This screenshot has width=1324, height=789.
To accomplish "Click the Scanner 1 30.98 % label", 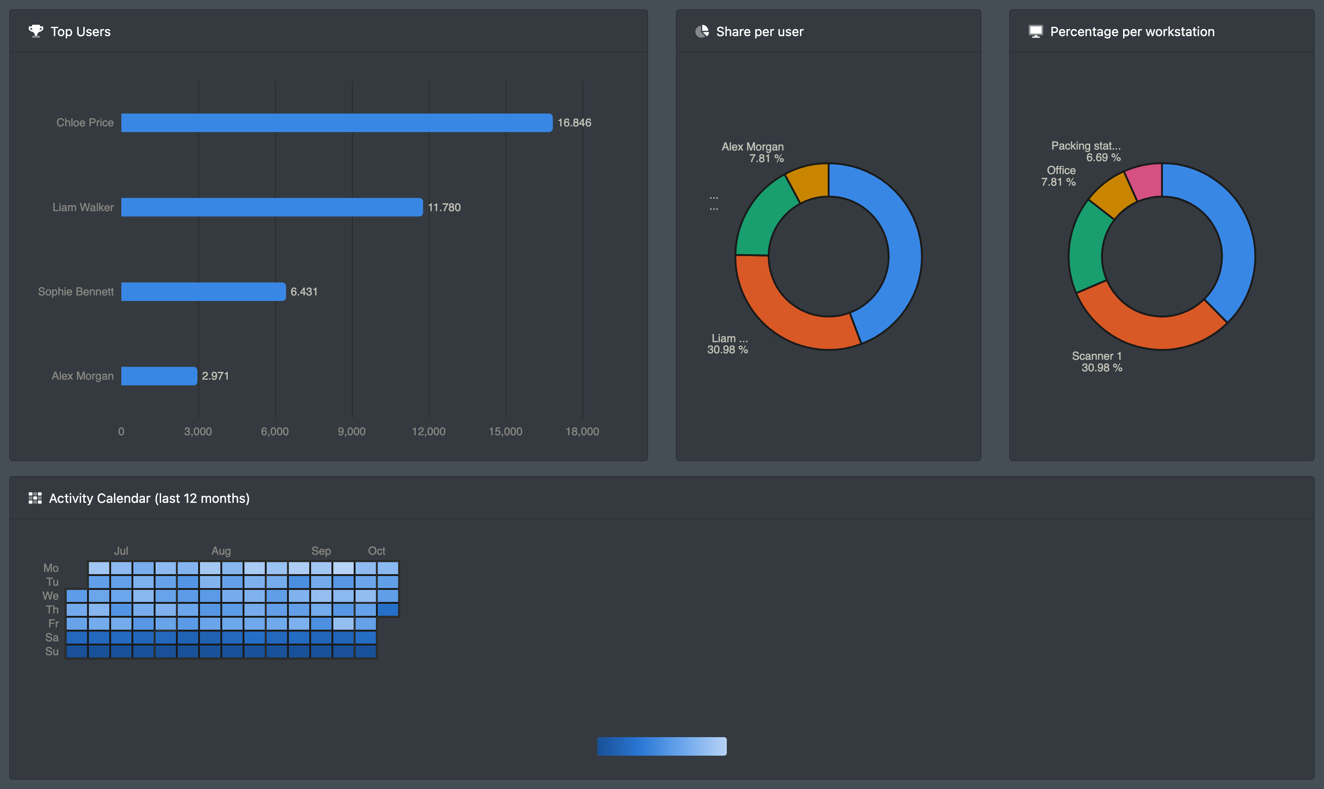I will pyautogui.click(x=1097, y=362).
